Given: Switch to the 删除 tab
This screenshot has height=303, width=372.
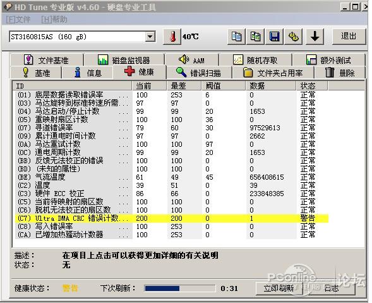Looking at the screenshot, I should [340, 73].
